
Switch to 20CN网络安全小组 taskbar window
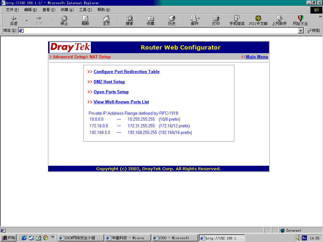pos(81,238)
